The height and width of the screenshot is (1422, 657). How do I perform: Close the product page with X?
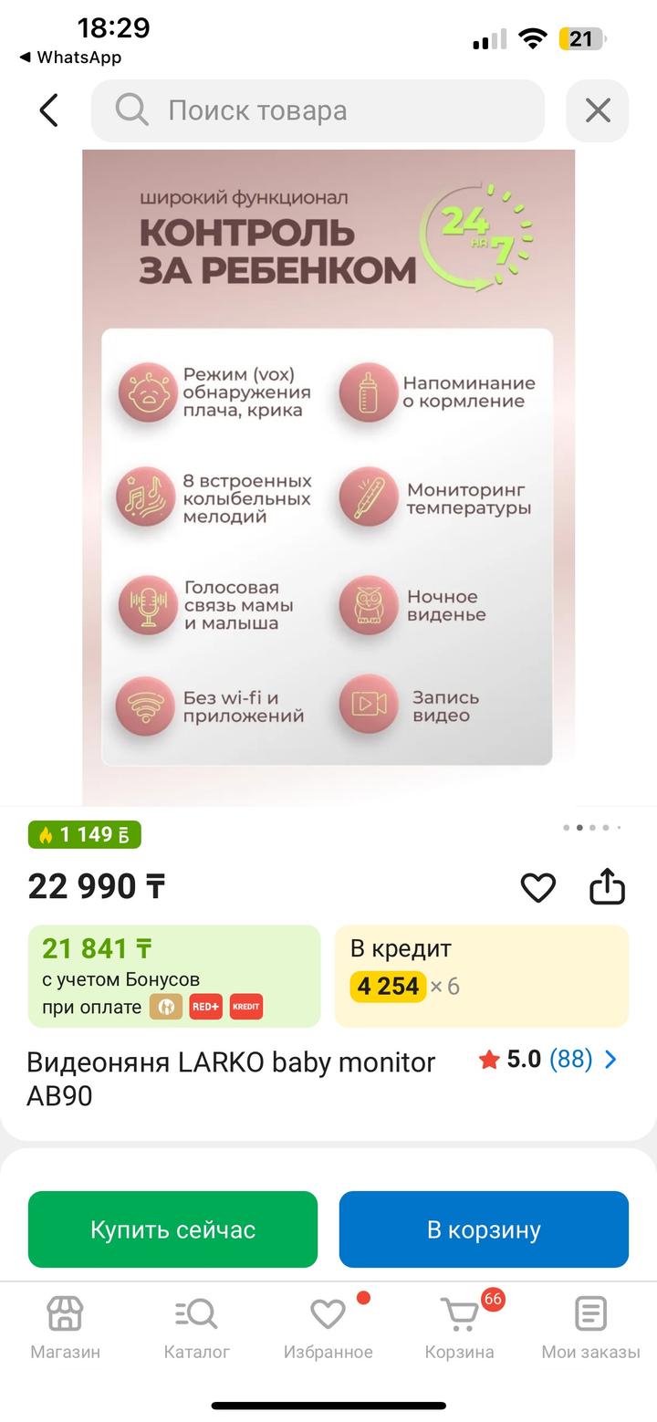coord(598,110)
